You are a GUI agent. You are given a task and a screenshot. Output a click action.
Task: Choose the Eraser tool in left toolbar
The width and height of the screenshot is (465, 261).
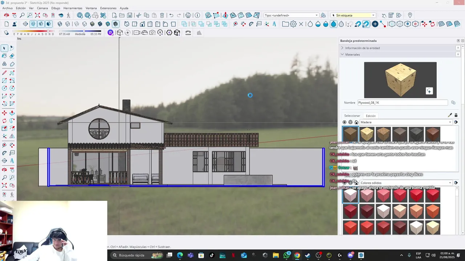12,56
